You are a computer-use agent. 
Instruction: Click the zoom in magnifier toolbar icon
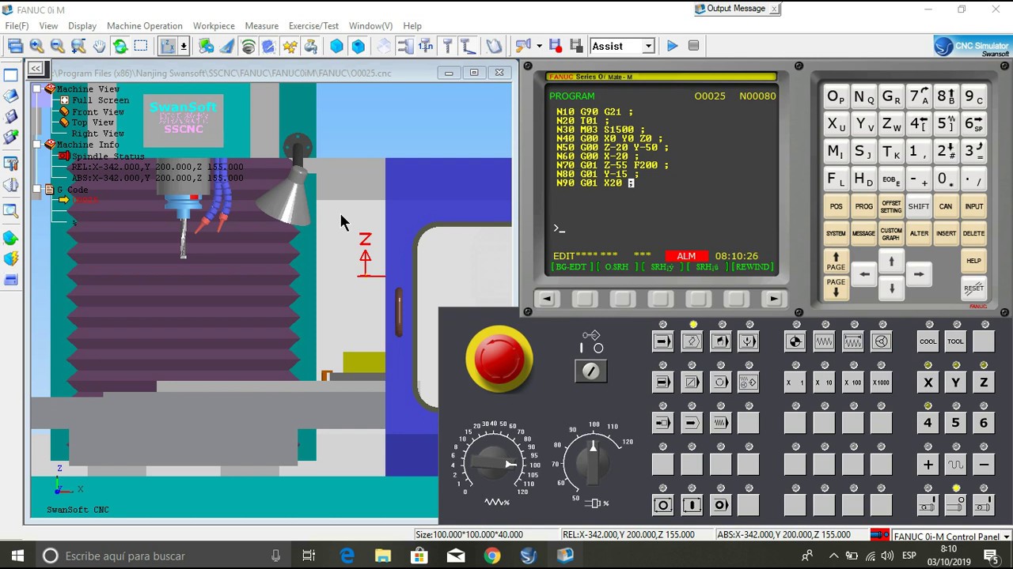36,46
